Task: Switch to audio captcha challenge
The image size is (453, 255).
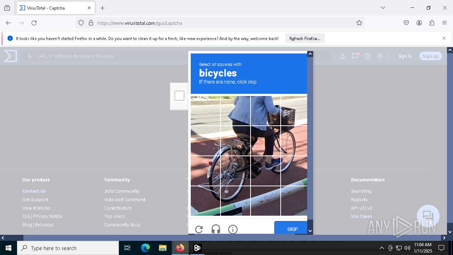Action: click(216, 229)
